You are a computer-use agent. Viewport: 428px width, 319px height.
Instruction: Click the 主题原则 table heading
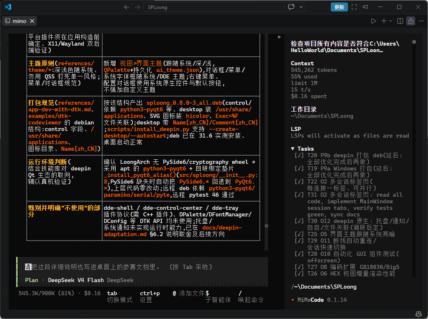coord(41,63)
